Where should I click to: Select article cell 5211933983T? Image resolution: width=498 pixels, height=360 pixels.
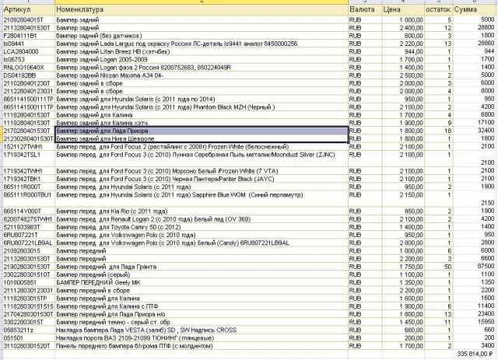tap(28, 227)
